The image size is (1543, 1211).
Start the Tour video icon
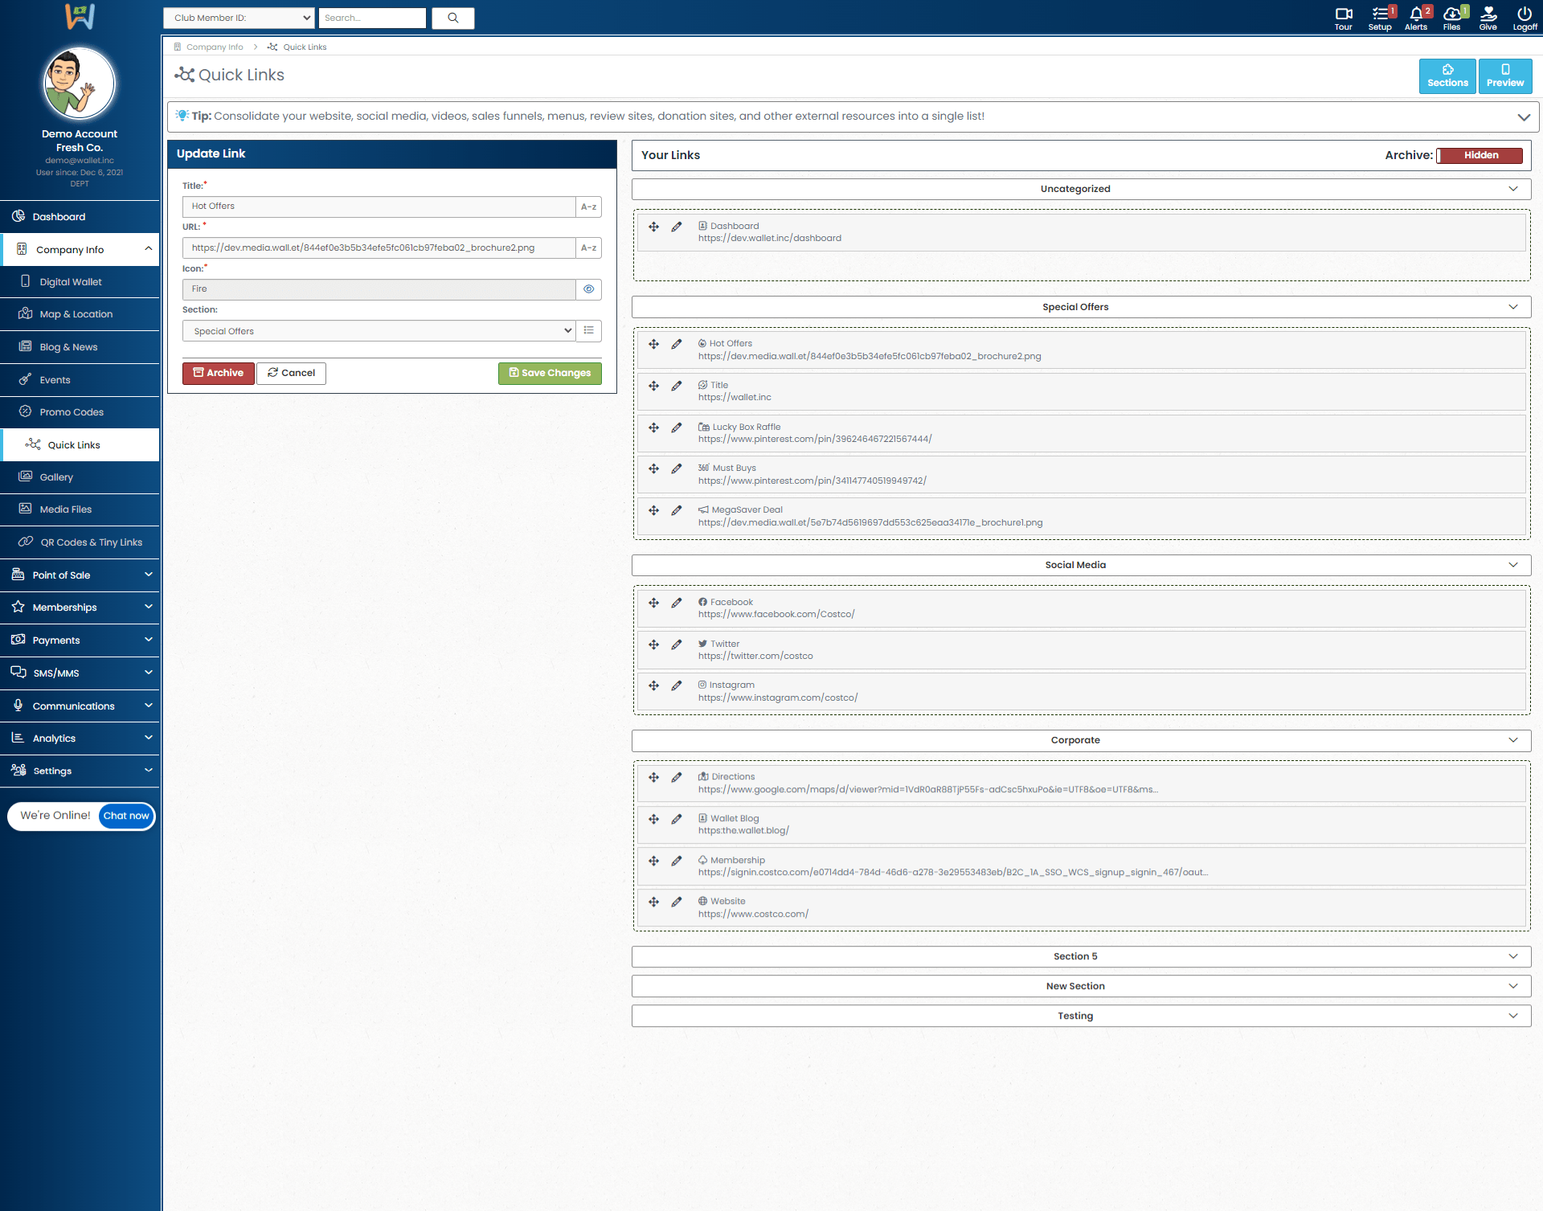point(1343,17)
